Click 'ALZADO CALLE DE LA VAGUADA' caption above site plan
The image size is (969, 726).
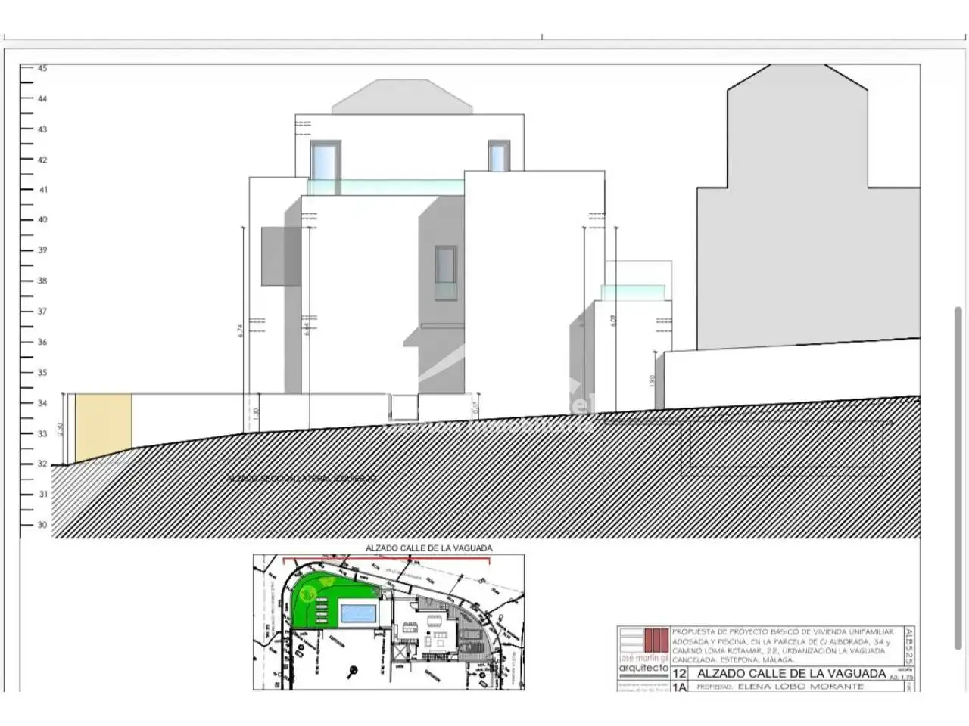(429, 548)
